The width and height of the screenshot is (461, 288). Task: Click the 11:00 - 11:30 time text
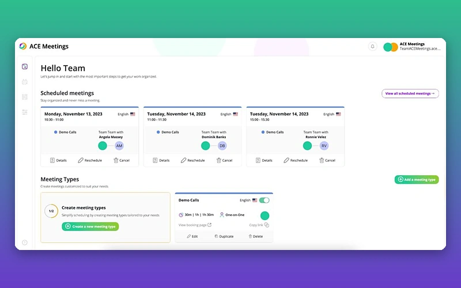[157, 120]
